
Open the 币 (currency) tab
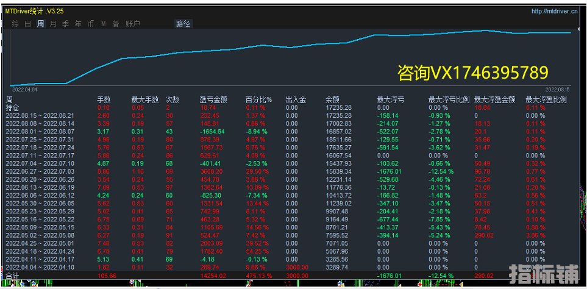point(90,24)
